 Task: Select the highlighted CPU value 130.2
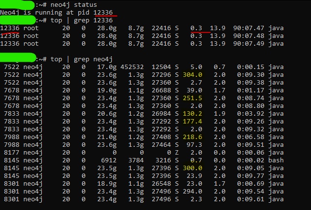tap(192, 114)
